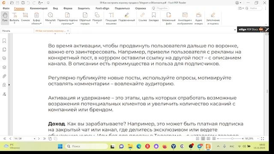Image resolution: width=274 pixels, height=154 pixels.
Task: Click the Print icon in quick toolbar
Action: [23, 3]
